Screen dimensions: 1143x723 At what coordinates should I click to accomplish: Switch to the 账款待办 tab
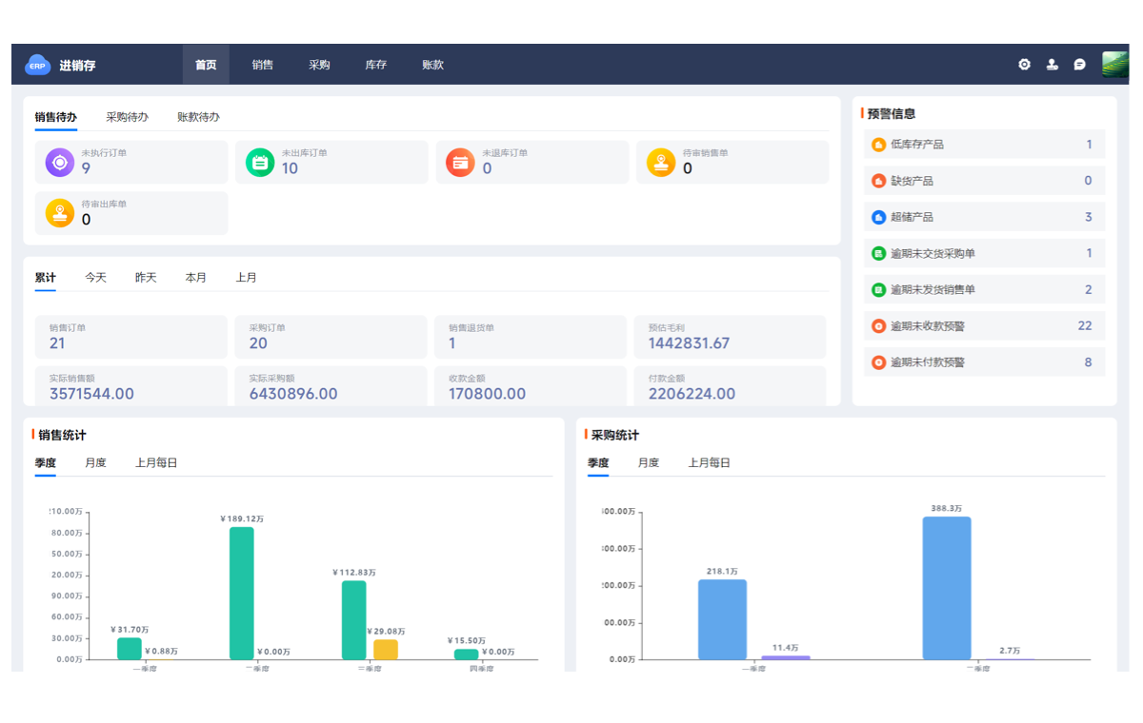click(x=198, y=117)
